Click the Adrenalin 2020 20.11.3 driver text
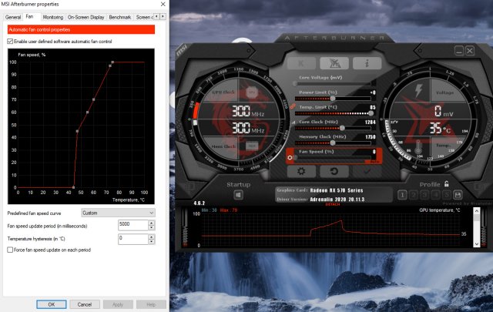 point(337,199)
